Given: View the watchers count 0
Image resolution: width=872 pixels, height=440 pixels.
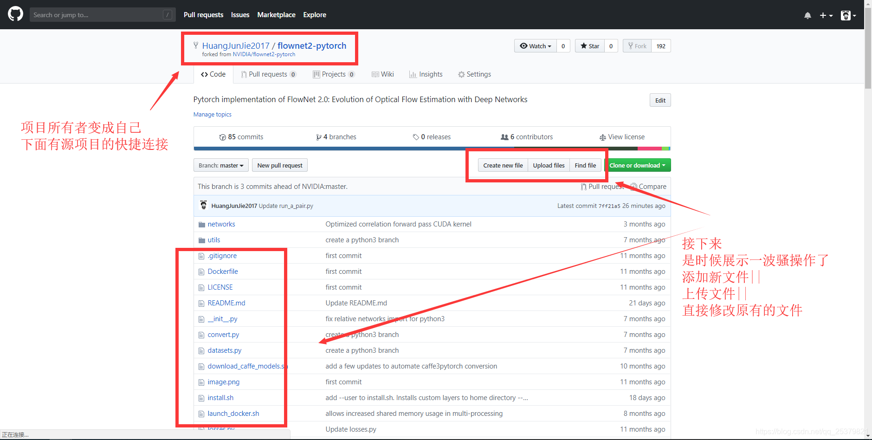Looking at the screenshot, I should (x=563, y=46).
